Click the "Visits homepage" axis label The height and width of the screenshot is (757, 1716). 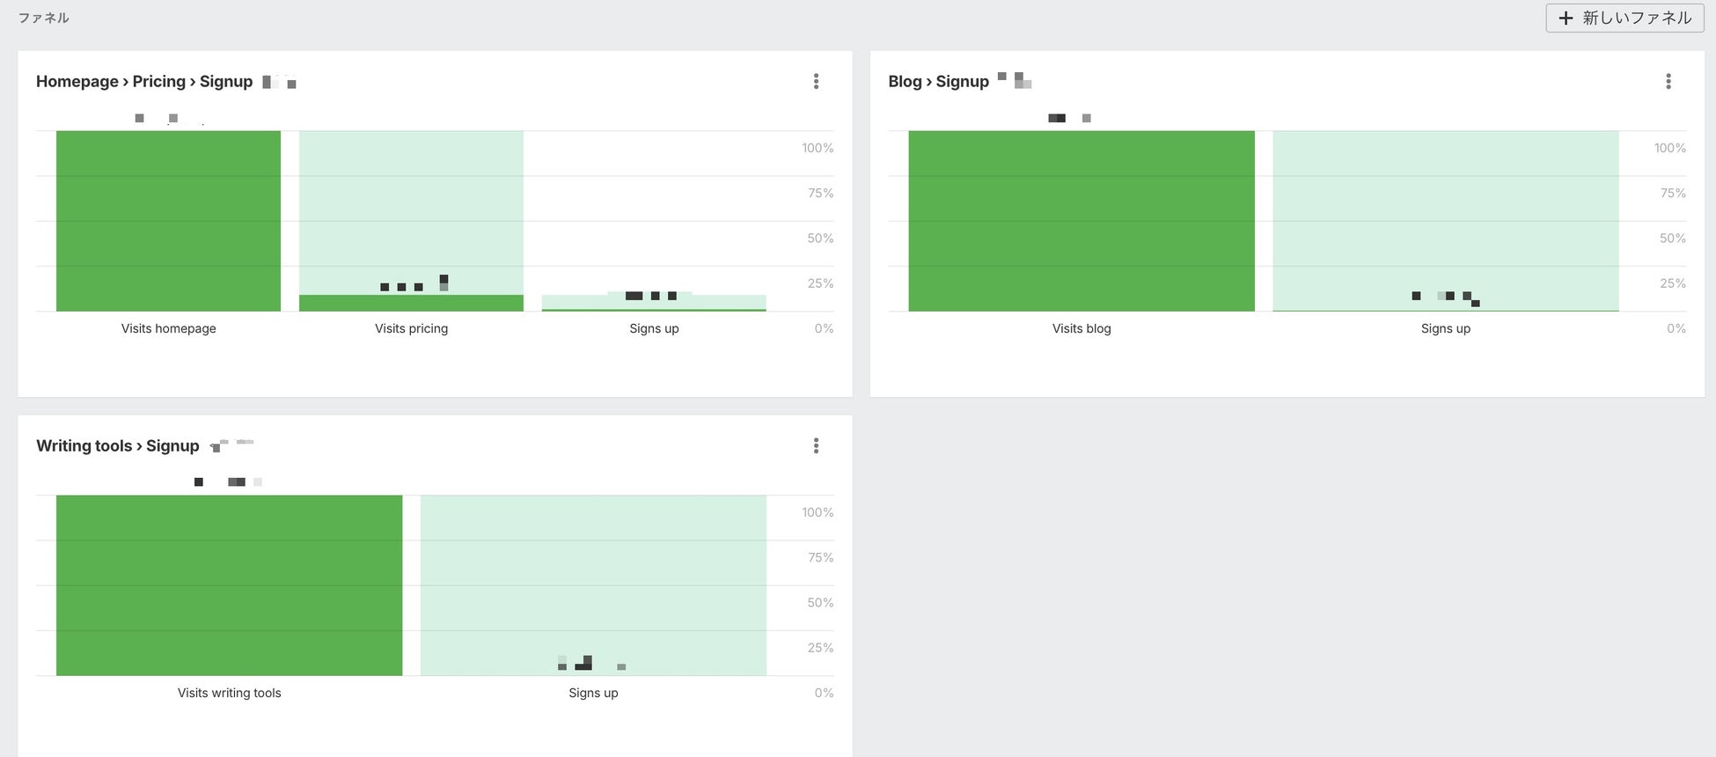click(168, 328)
